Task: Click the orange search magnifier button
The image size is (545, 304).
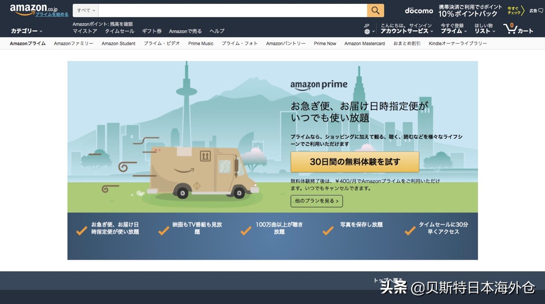Action: coord(375,11)
